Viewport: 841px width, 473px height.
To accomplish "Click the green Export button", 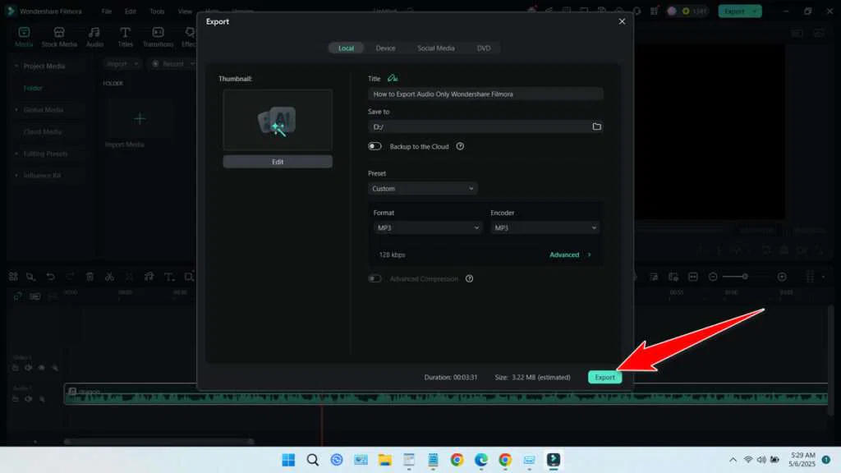I will tap(604, 377).
